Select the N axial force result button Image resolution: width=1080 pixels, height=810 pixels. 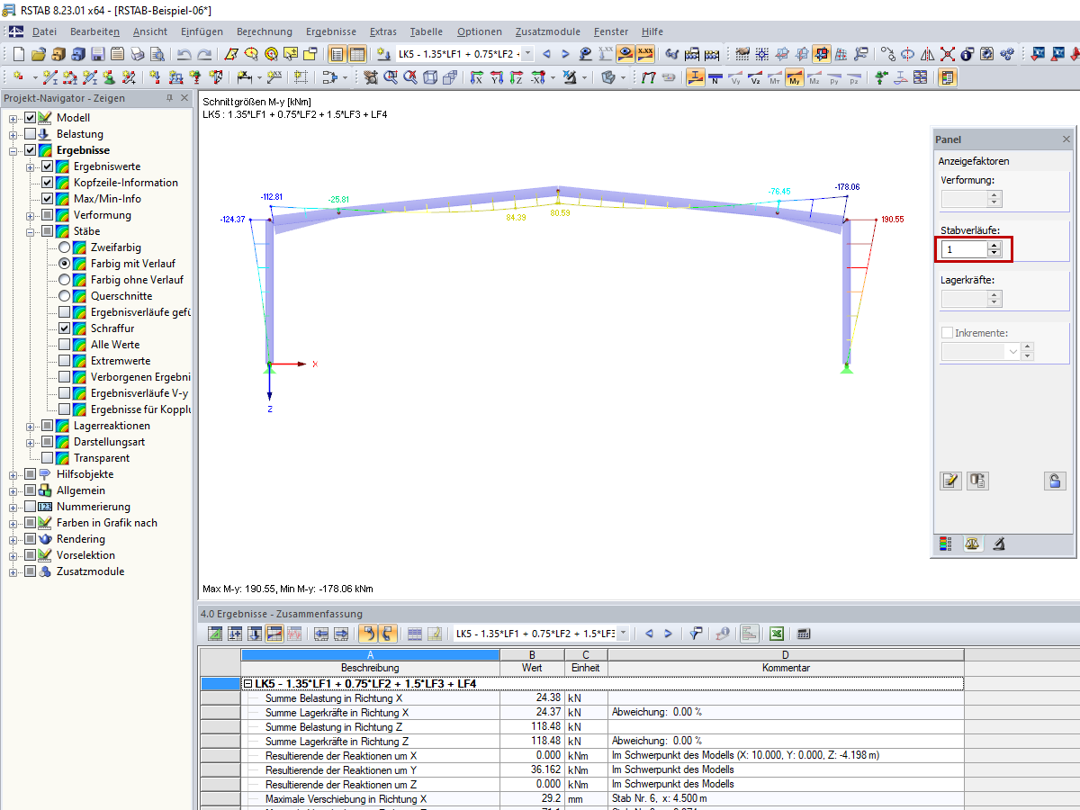coord(715,77)
